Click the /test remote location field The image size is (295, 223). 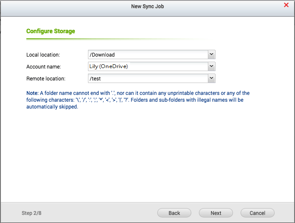147,78
